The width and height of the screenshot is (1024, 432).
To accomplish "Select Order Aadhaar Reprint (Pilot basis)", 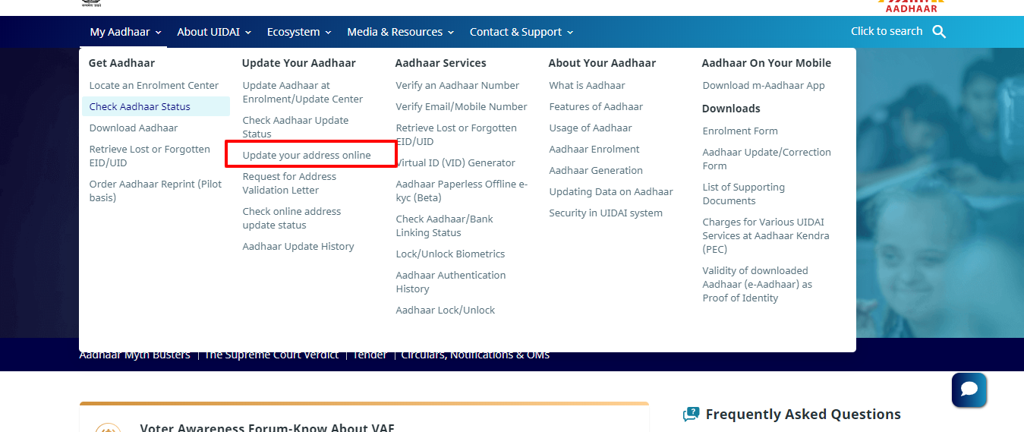I will [156, 191].
